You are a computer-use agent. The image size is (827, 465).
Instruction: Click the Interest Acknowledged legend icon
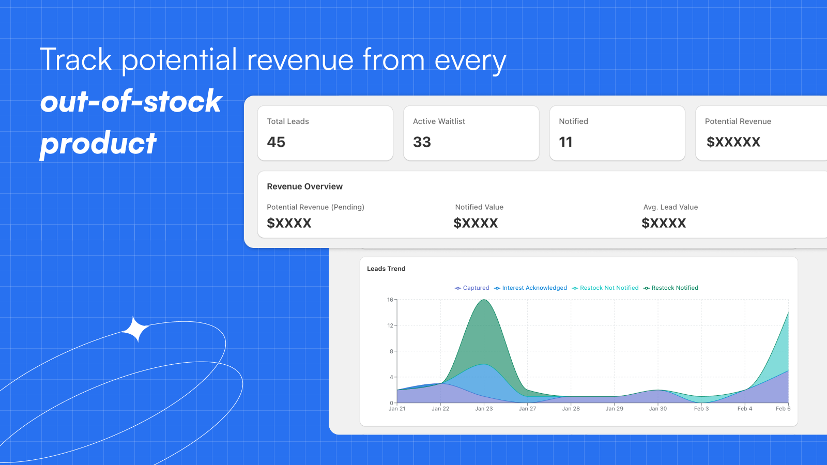(x=497, y=288)
